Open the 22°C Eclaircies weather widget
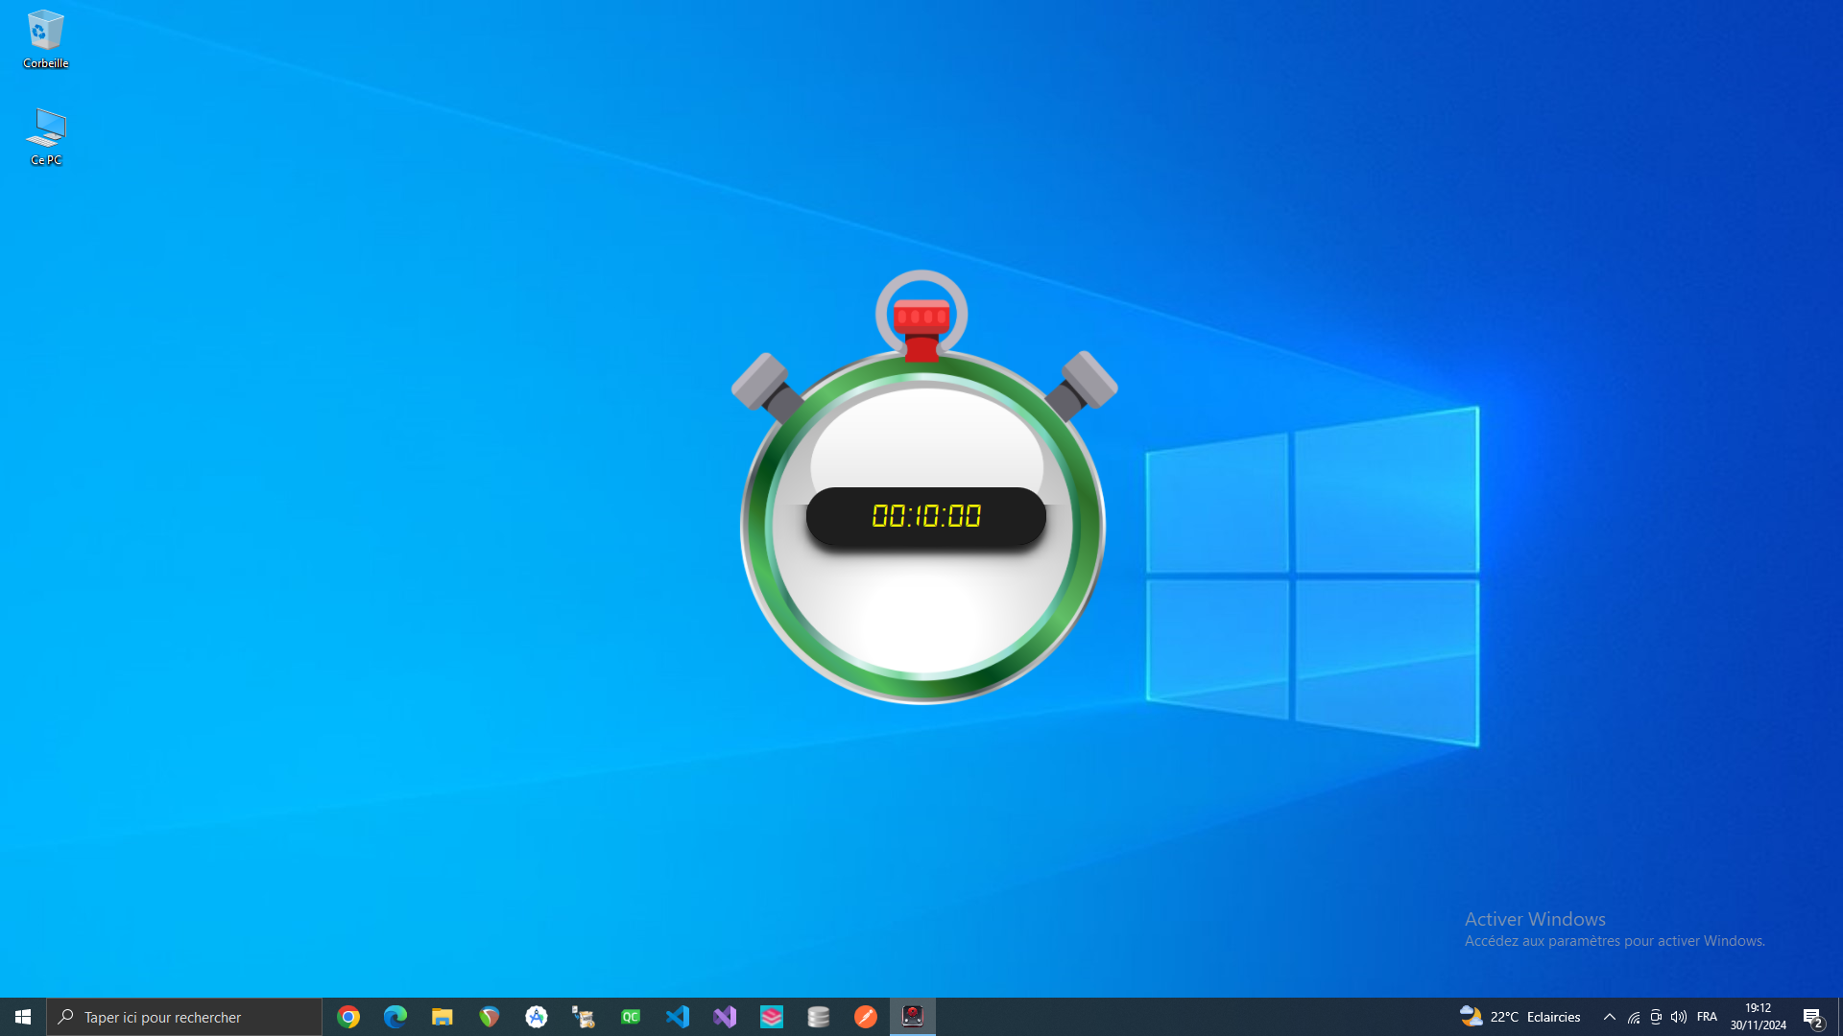 tap(1520, 1017)
